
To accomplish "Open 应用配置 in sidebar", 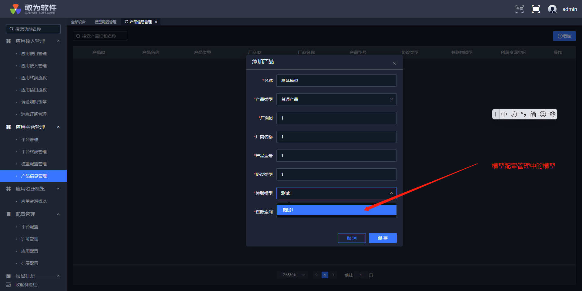I will (30, 251).
